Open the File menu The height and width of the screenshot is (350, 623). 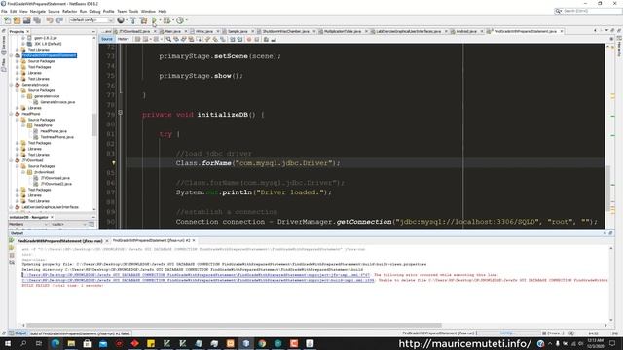[4, 11]
